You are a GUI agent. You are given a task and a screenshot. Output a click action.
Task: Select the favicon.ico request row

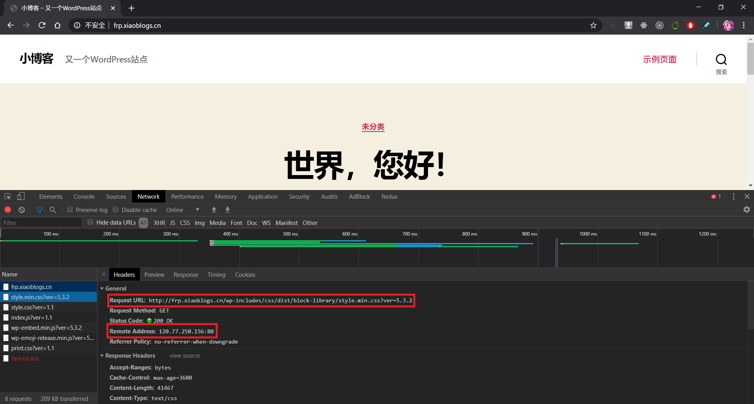tap(48, 358)
